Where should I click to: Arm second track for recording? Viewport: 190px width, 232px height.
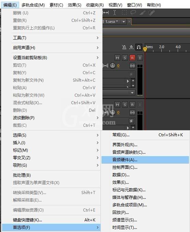(x=132, y=105)
